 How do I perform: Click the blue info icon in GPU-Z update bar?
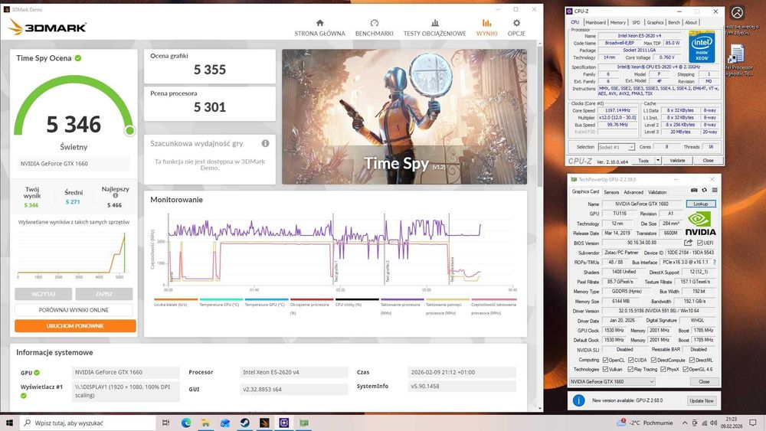(x=578, y=400)
